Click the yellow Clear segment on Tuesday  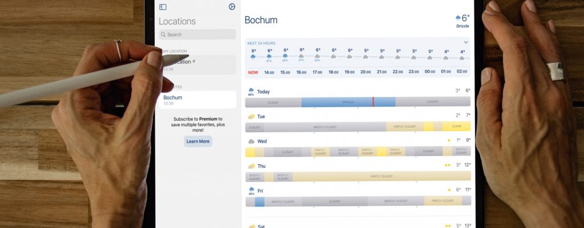[x=456, y=127]
